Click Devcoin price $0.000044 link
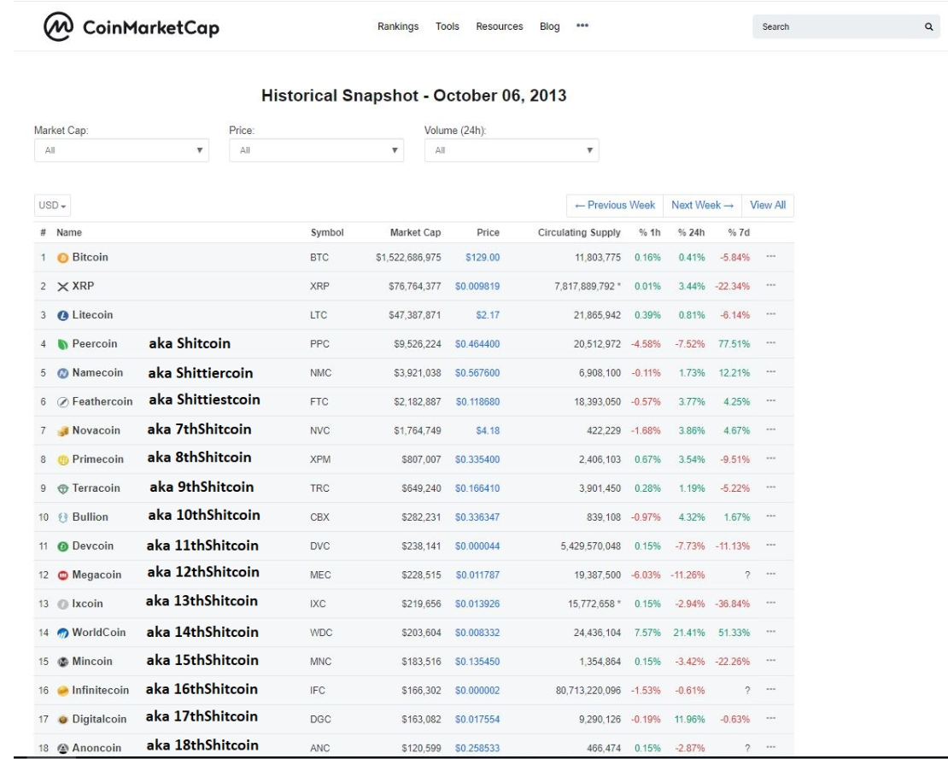This screenshot has height=759, width=948. coord(477,546)
